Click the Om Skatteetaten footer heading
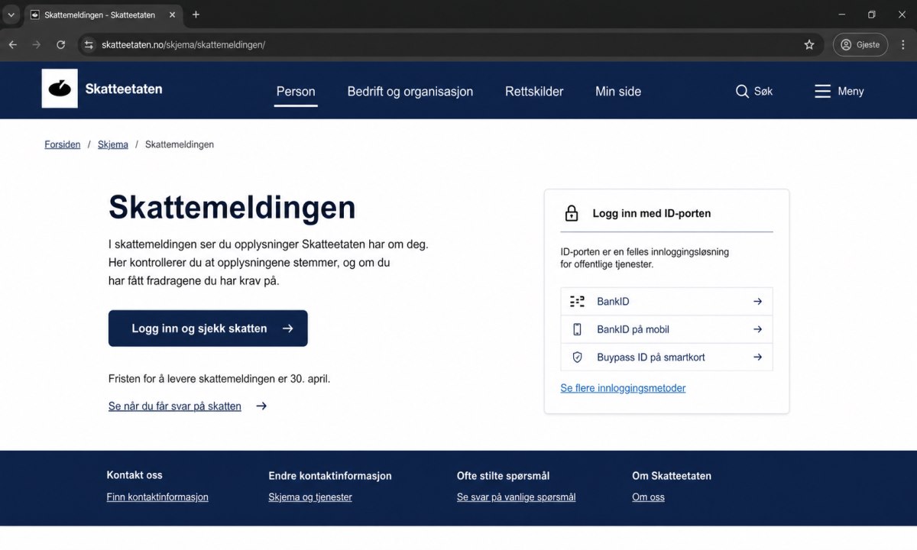The width and height of the screenshot is (917, 550). (672, 476)
